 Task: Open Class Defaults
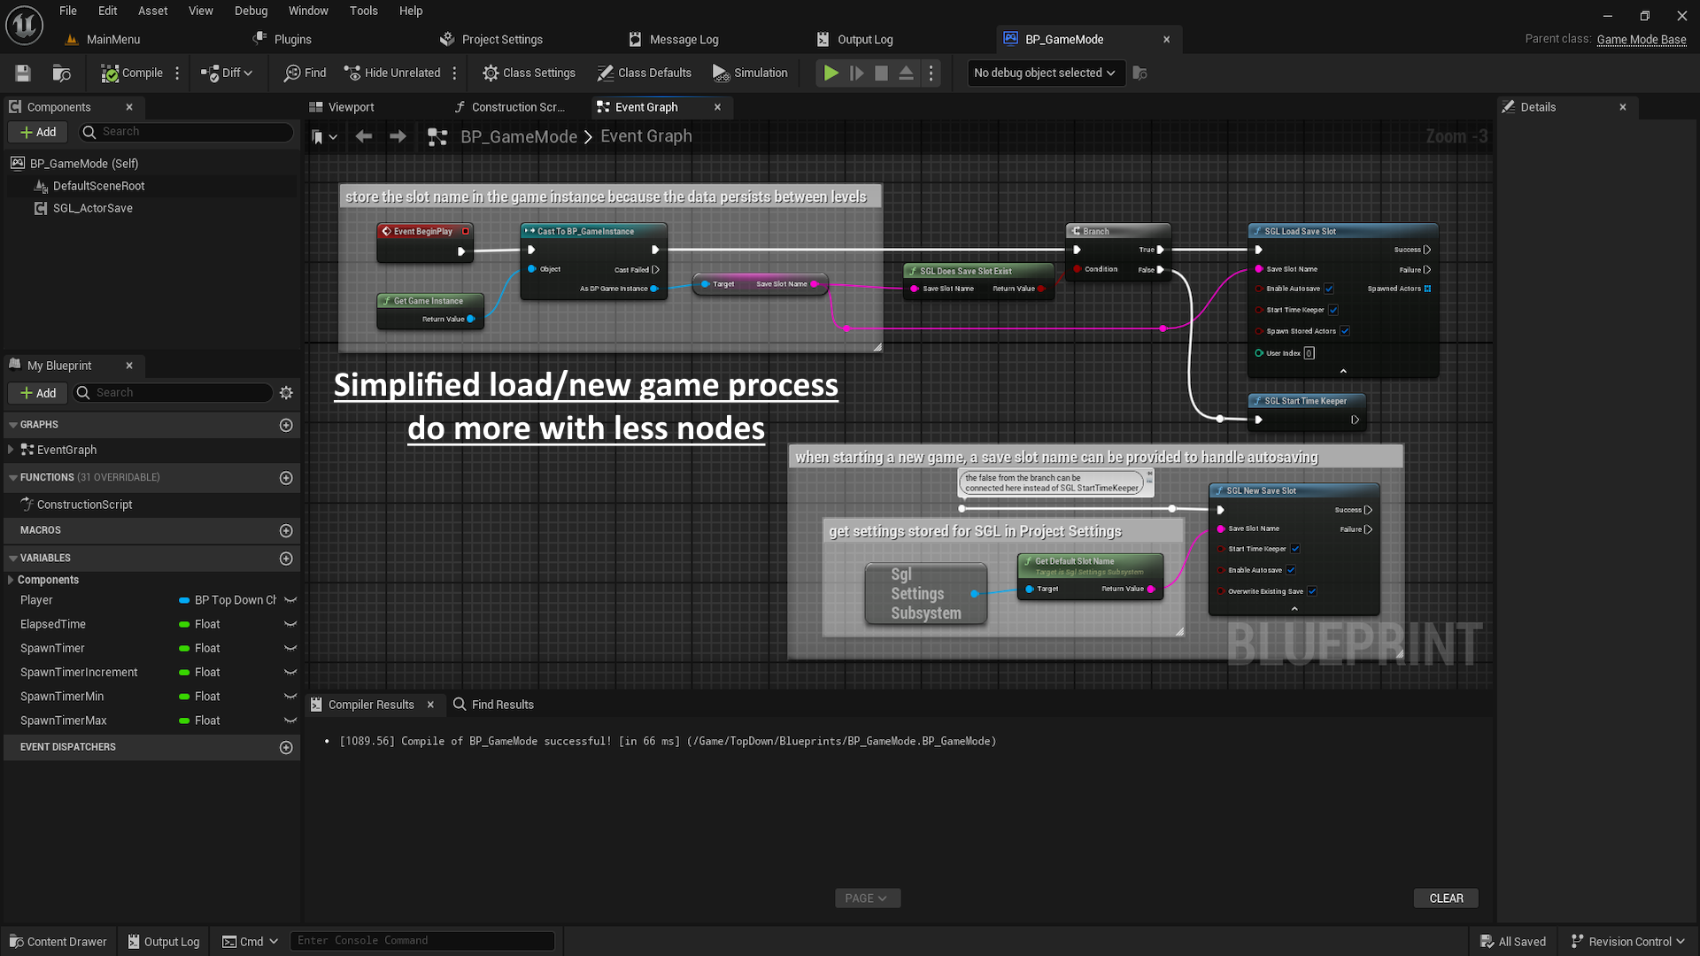[644, 73]
